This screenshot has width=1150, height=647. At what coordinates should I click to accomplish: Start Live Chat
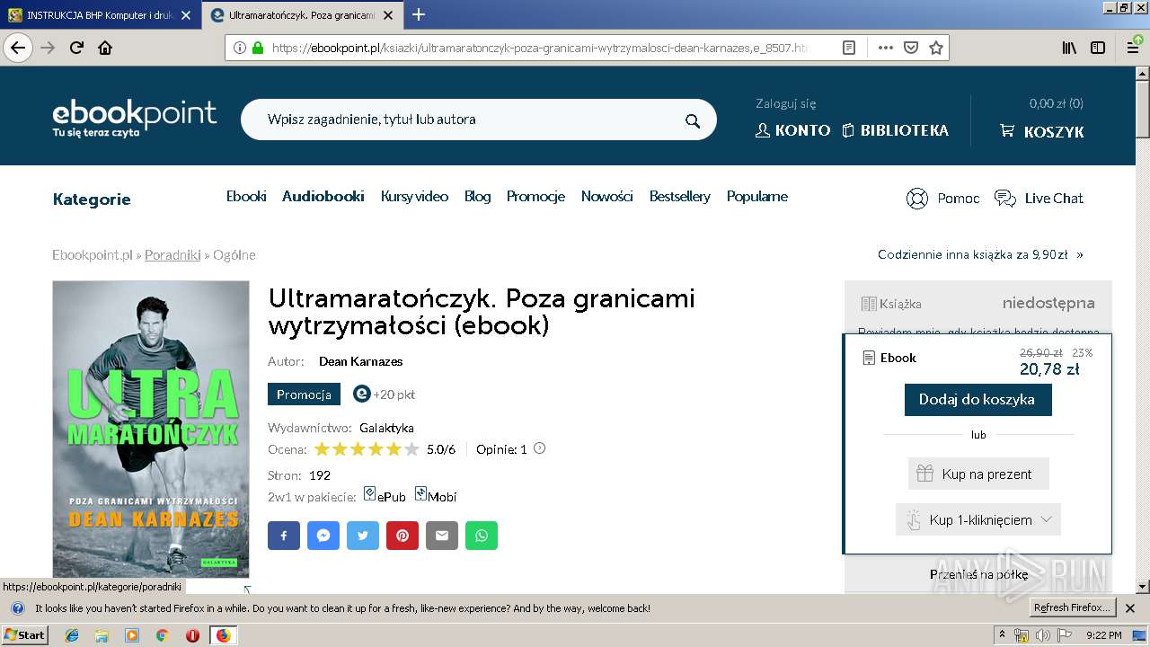[x=1039, y=199]
